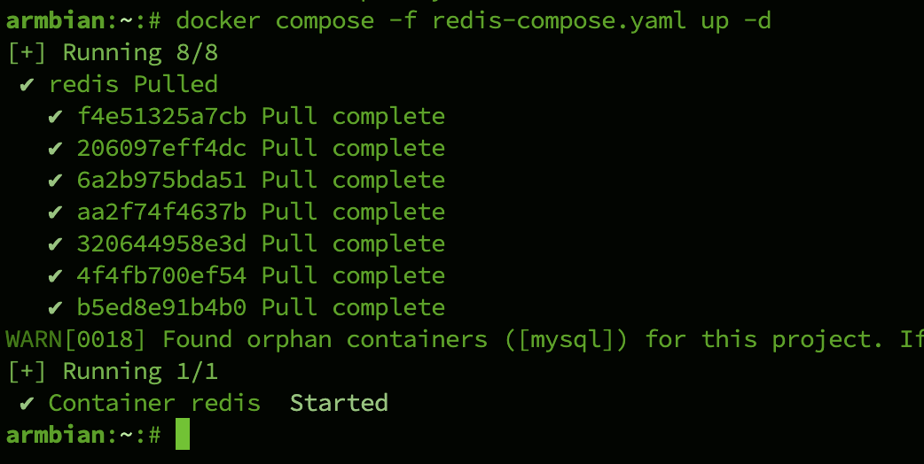The image size is (924, 464).
Task: Click the checkmark beside "redis Pulled"
Action: click(x=27, y=85)
